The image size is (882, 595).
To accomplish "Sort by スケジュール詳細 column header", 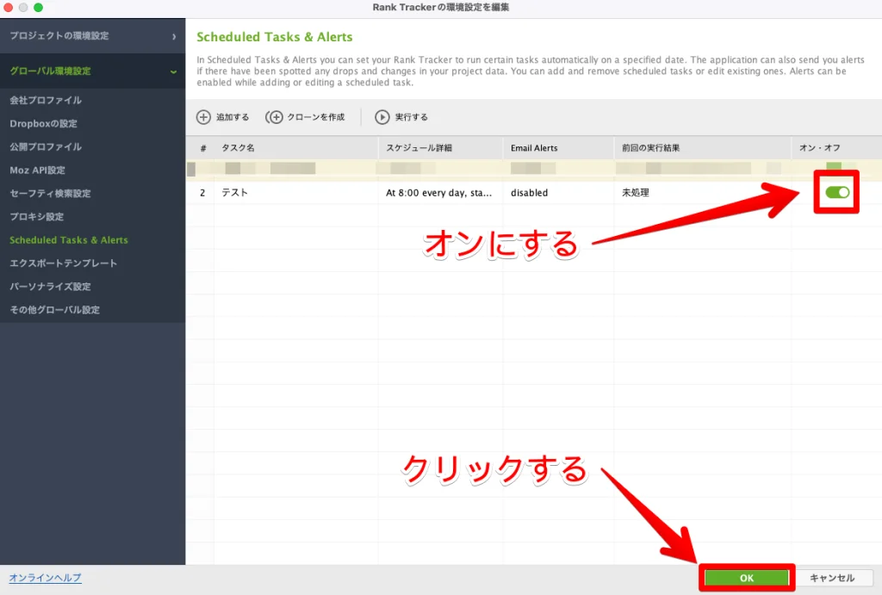I will tap(440, 148).
